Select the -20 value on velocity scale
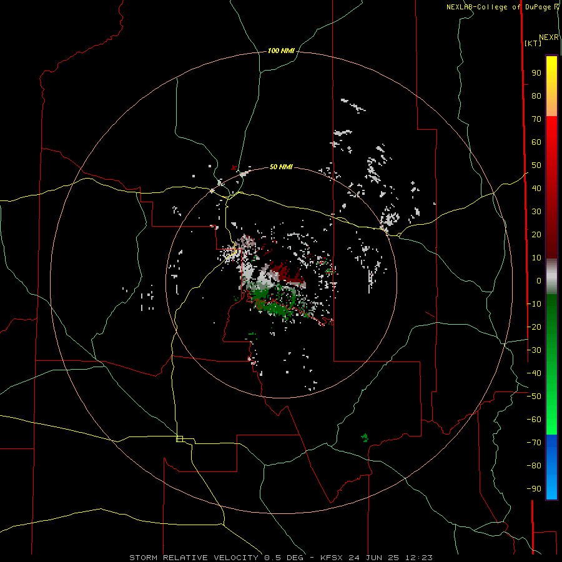Image resolution: width=562 pixels, height=562 pixels. [x=534, y=327]
